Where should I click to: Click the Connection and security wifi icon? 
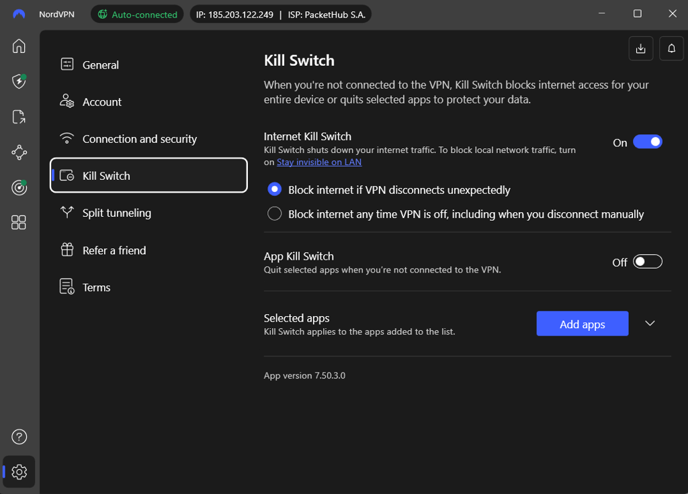click(67, 138)
